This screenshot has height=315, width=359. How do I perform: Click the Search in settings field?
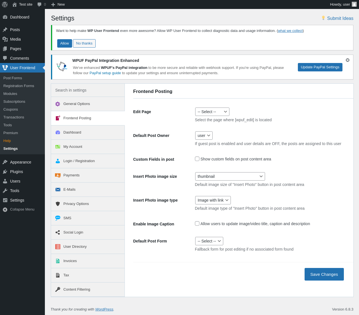coord(88,90)
